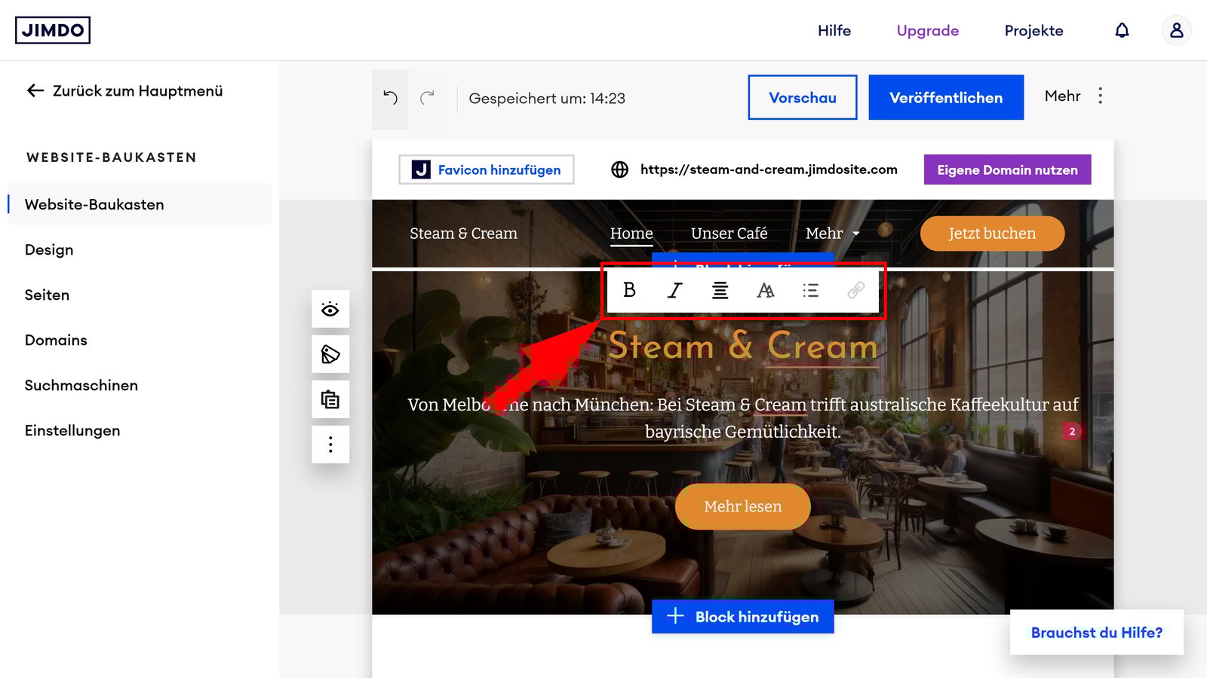The image size is (1207, 678).
Task: Duplicate the block with the copy icon
Action: click(x=330, y=399)
